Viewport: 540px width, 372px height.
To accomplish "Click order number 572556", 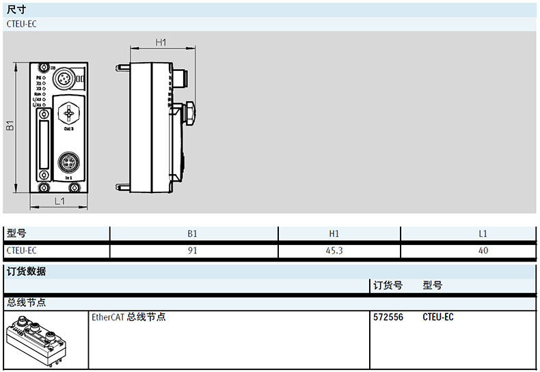I will tap(388, 317).
